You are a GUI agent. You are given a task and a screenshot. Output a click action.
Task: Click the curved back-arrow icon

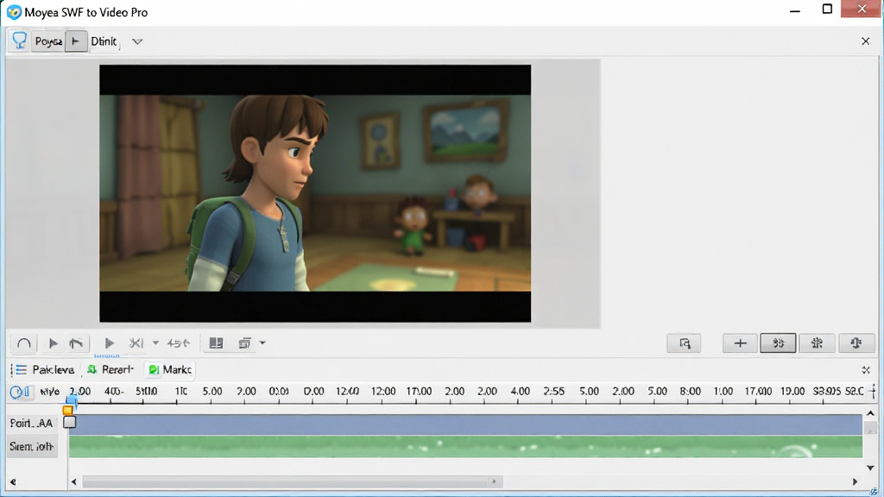pos(76,343)
